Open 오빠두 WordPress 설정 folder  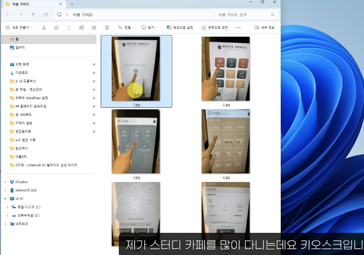(x=31, y=98)
